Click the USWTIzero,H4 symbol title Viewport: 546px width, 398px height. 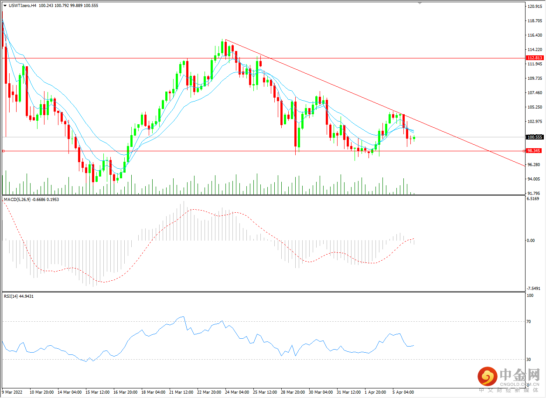coord(22,6)
